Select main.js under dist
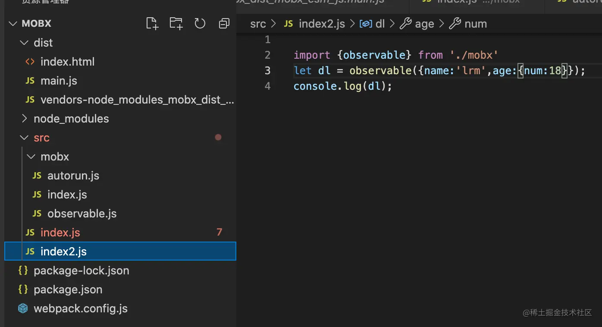This screenshot has width=602, height=327. click(59, 81)
